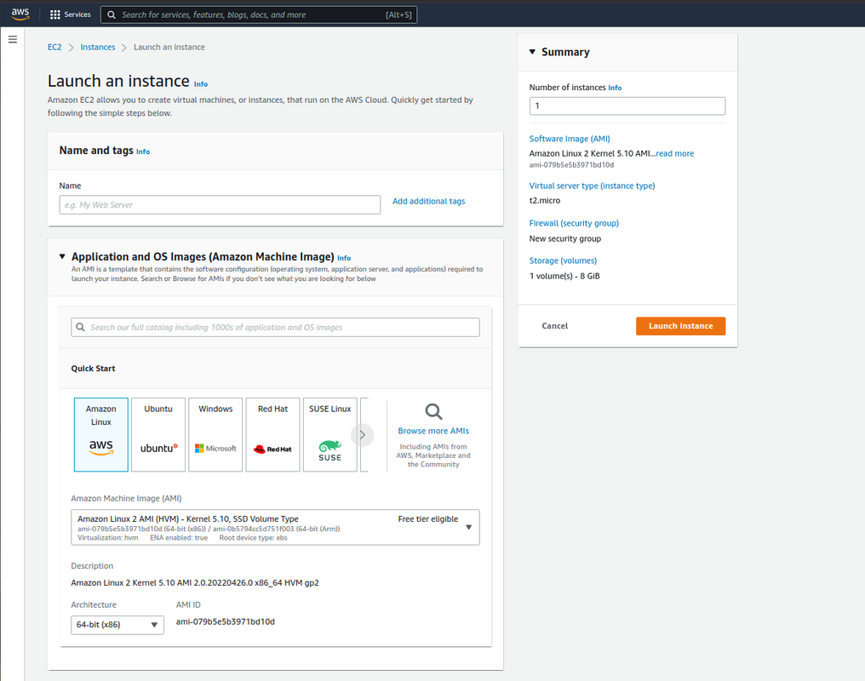
Task: Focus the Number of instances field
Action: click(x=627, y=106)
